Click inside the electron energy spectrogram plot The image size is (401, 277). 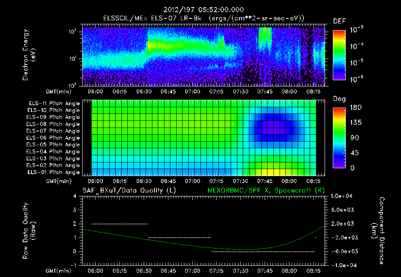pos(204,55)
